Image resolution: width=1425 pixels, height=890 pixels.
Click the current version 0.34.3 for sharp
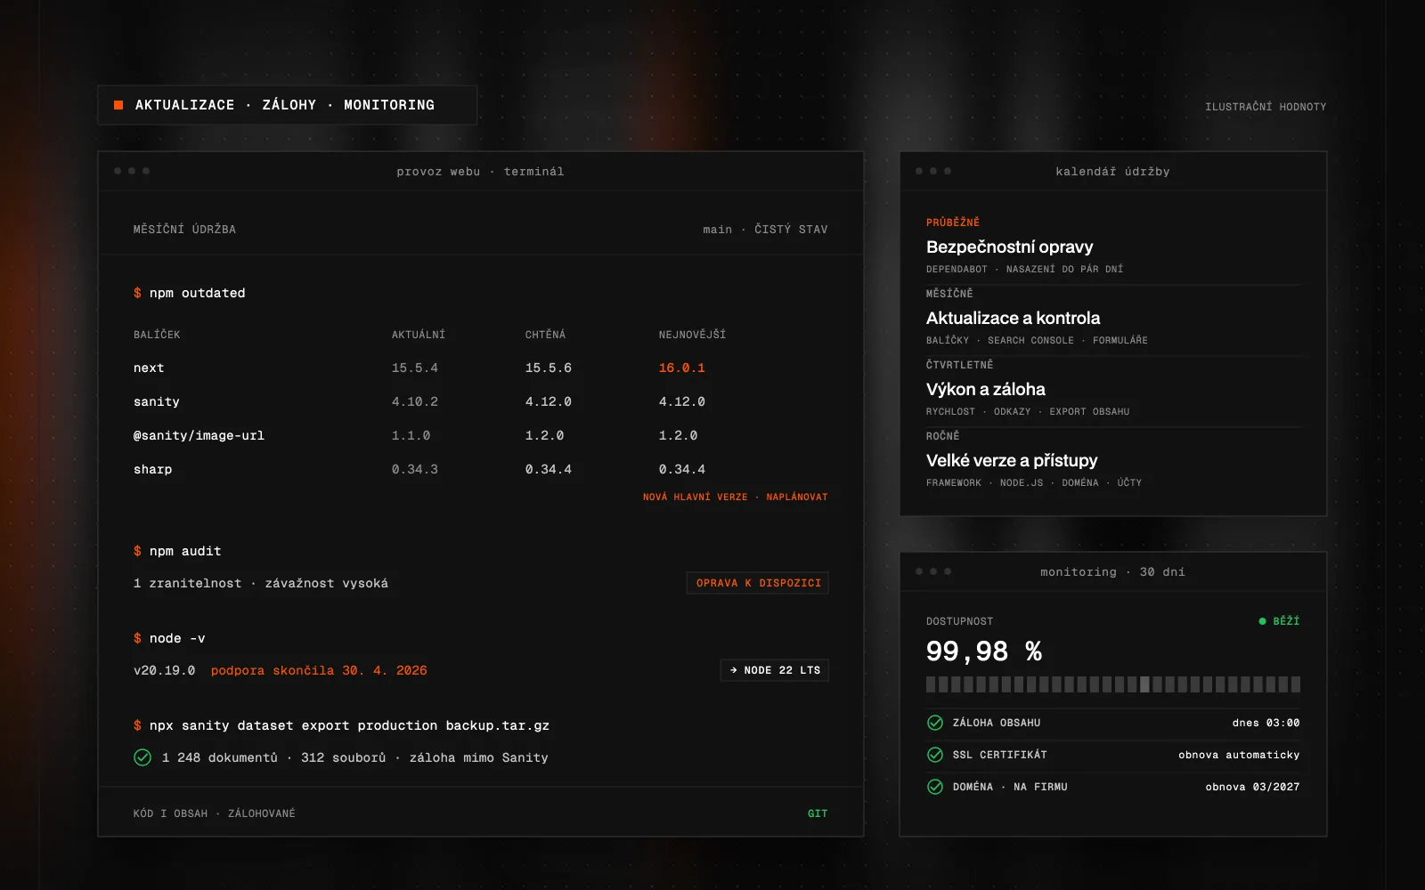coord(415,469)
